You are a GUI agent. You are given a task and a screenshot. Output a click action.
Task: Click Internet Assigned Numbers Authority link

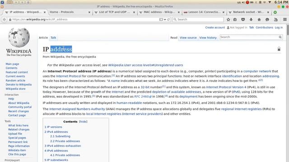click(x=77, y=109)
